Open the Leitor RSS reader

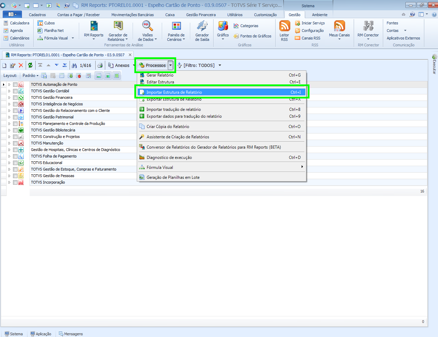click(284, 31)
